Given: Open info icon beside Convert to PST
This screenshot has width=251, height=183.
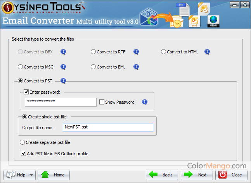Looking at the screenshot, I should tap(63, 81).
